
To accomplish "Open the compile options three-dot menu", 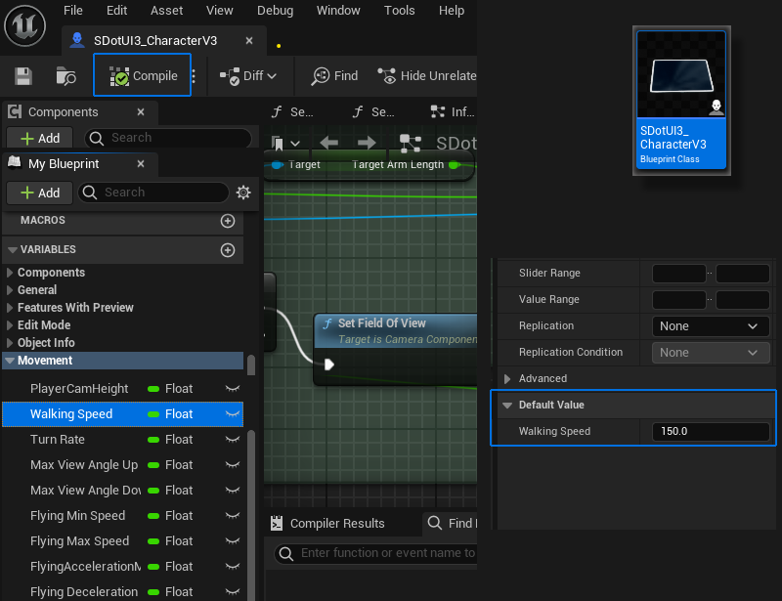I will pyautogui.click(x=194, y=76).
